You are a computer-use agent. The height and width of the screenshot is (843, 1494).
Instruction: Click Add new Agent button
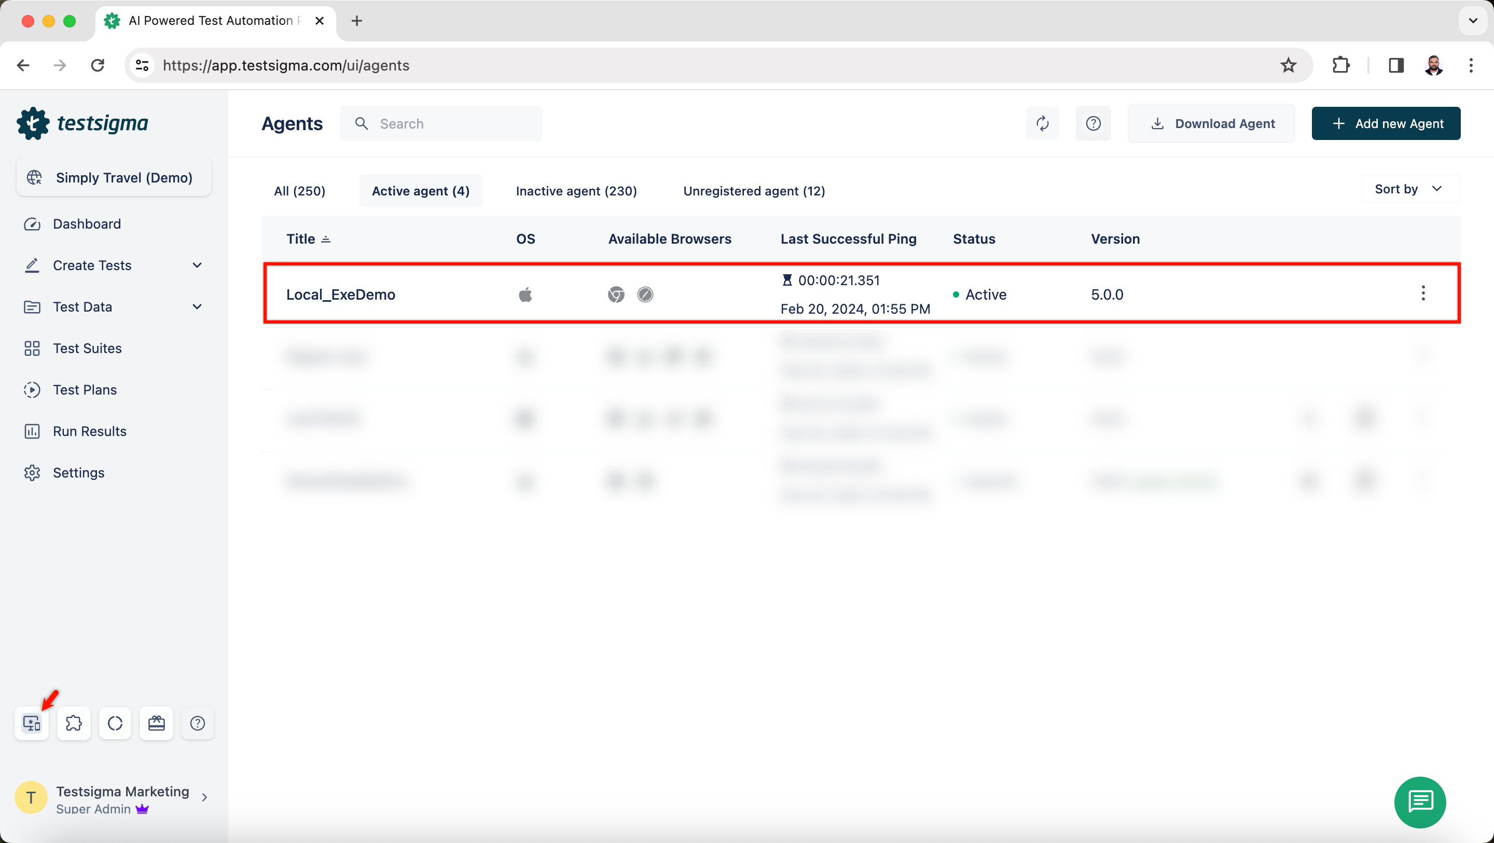click(x=1386, y=123)
